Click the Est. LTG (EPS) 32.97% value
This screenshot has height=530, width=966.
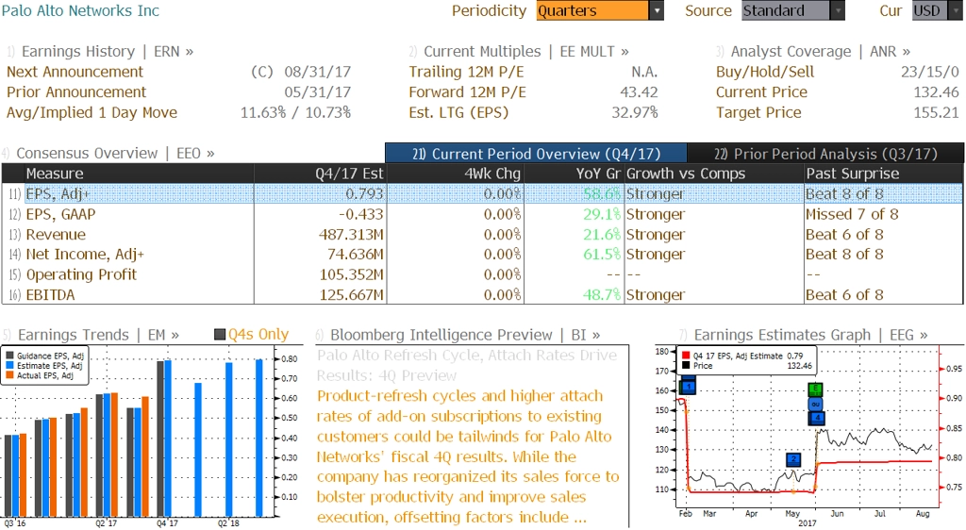pyautogui.click(x=635, y=112)
